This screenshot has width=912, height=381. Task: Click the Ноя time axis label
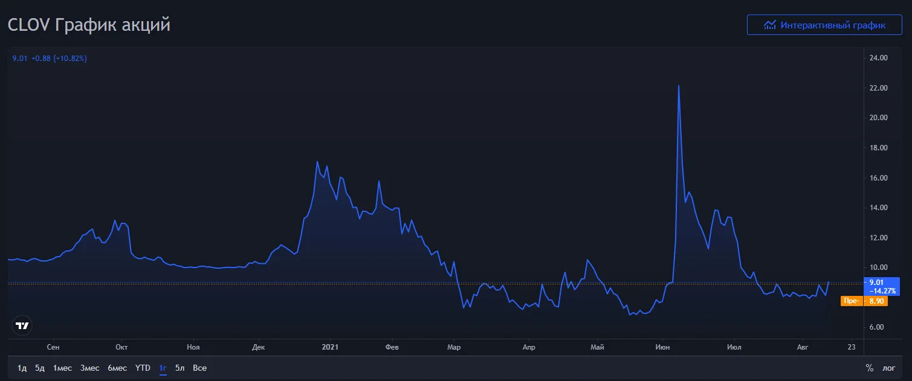tap(193, 347)
